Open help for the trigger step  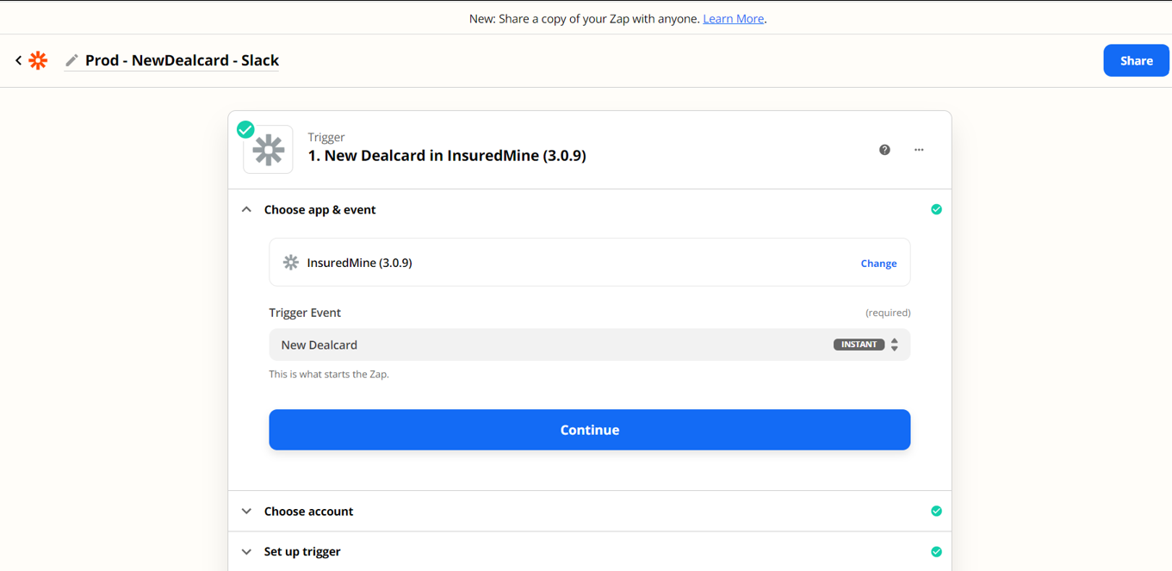tap(884, 150)
